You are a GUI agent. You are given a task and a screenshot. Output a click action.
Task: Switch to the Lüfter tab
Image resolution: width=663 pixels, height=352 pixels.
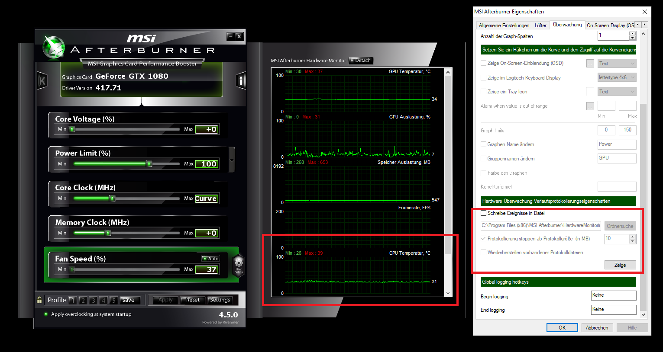[x=540, y=26]
